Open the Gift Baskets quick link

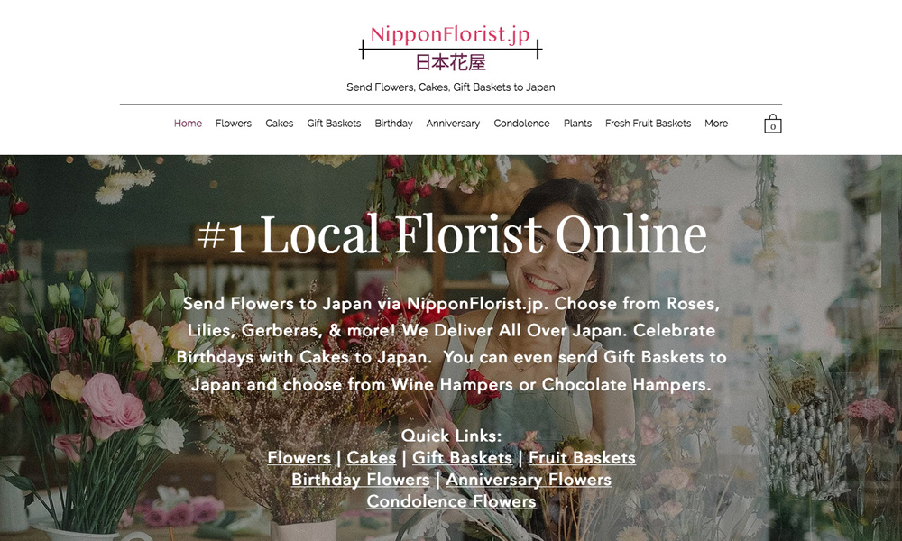(x=462, y=458)
